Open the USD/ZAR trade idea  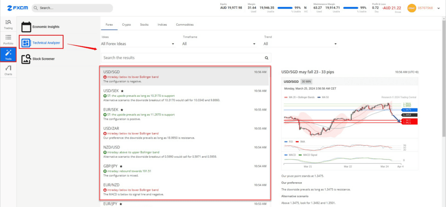[x=186, y=133]
